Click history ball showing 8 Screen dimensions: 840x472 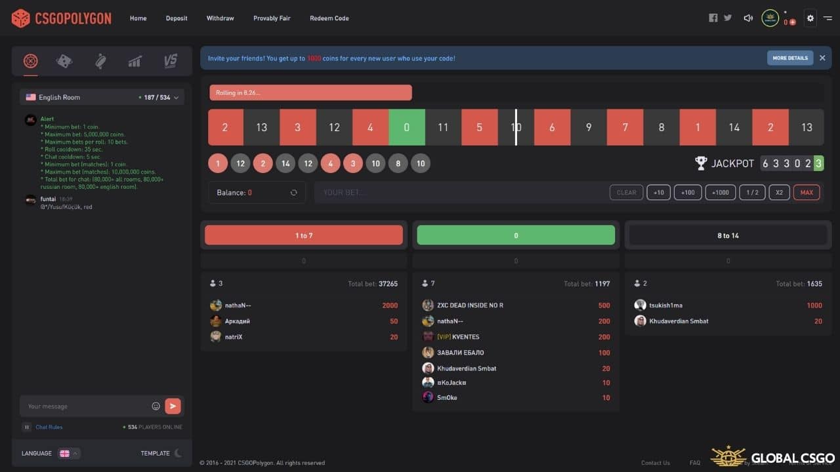pyautogui.click(x=398, y=163)
